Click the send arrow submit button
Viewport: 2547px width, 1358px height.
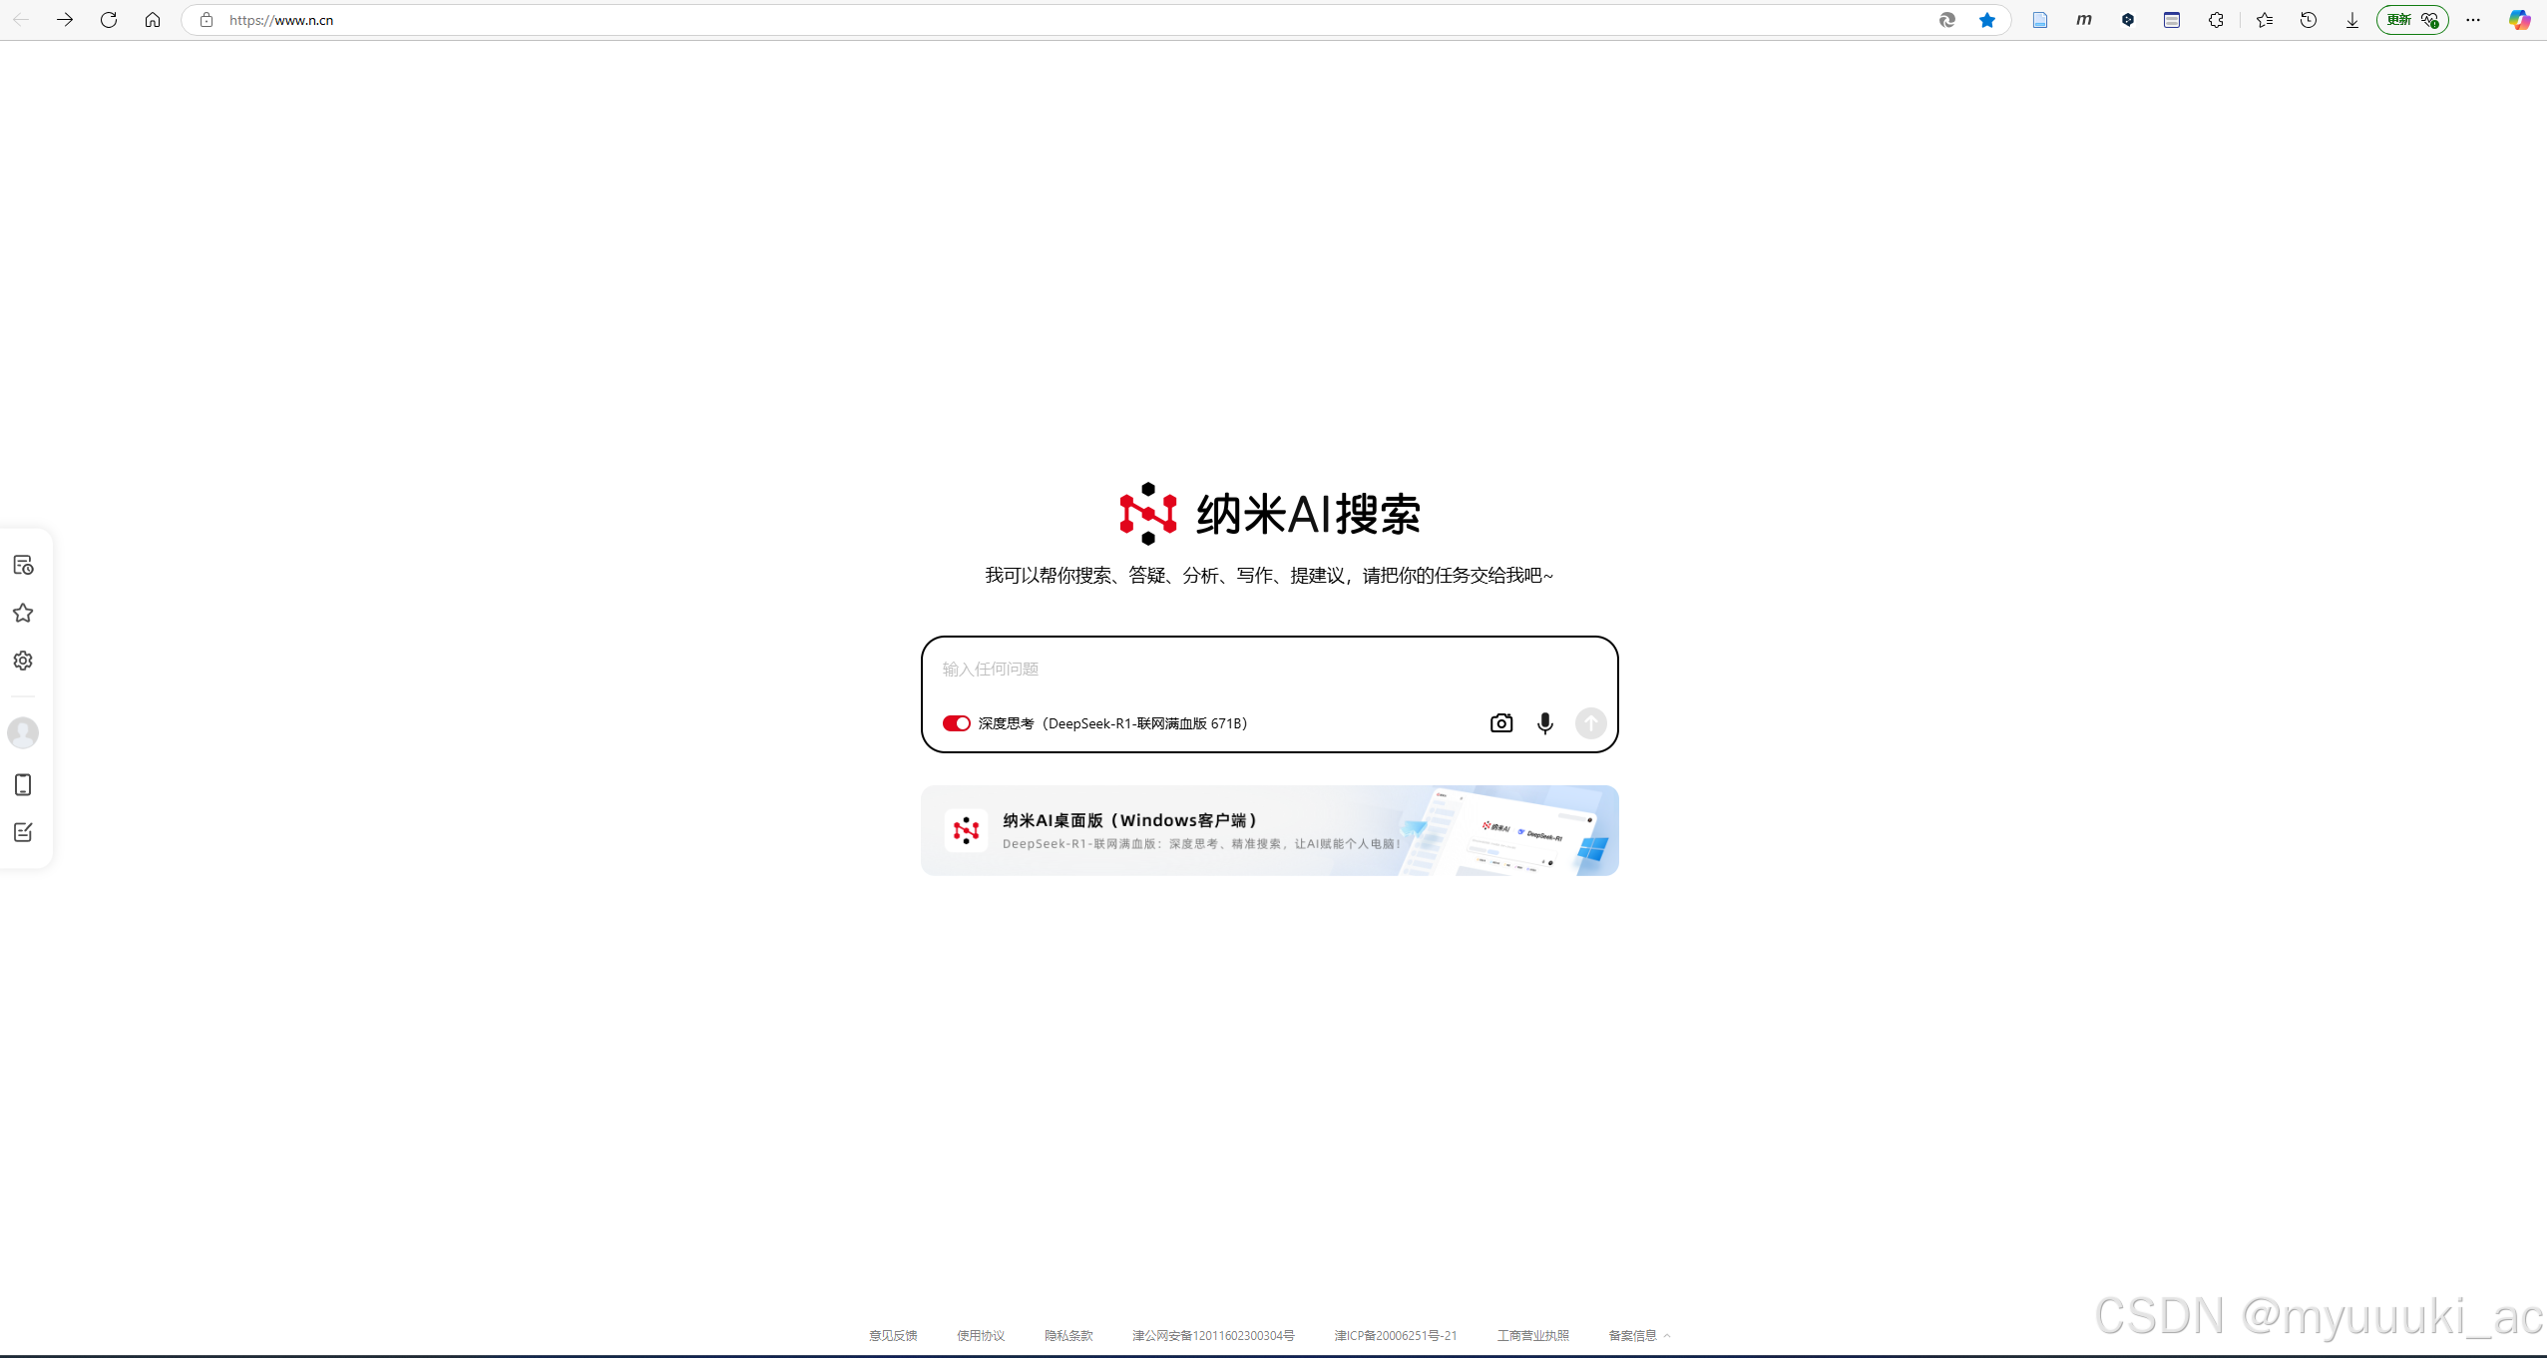(x=1590, y=723)
